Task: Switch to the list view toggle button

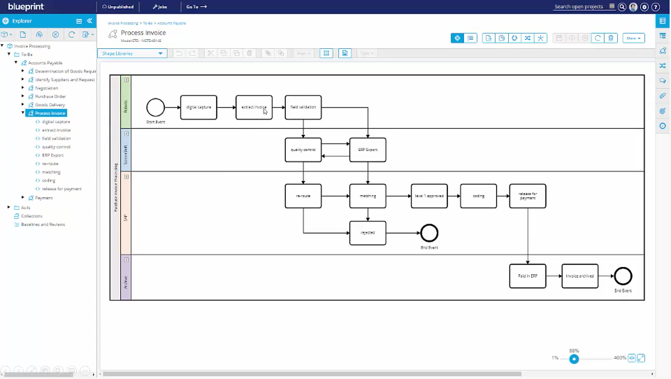Action: click(470, 38)
